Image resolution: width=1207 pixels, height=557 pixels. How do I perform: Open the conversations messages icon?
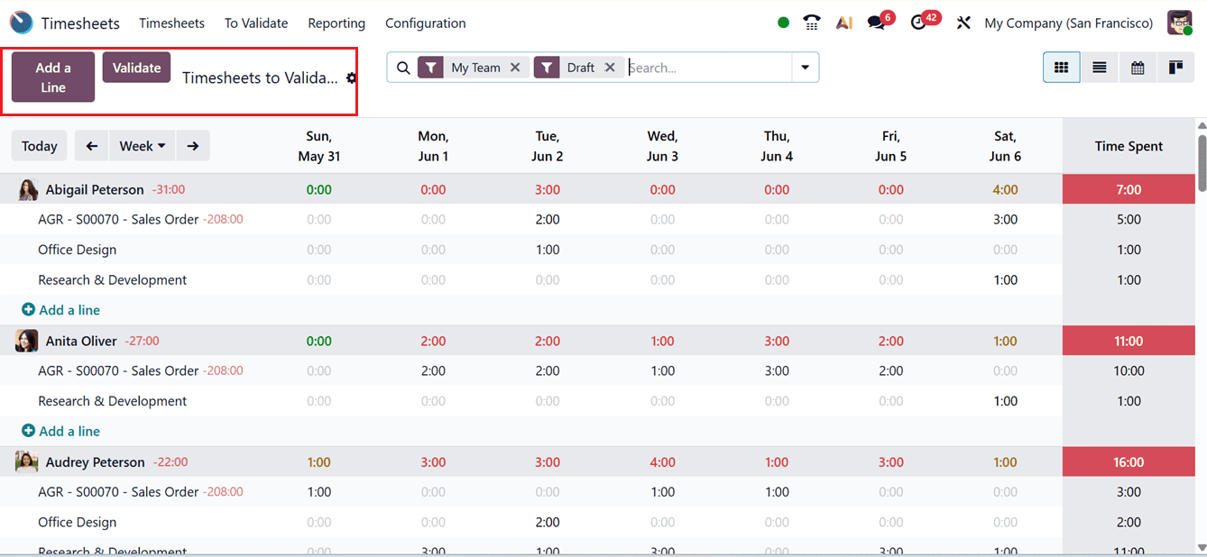[875, 23]
